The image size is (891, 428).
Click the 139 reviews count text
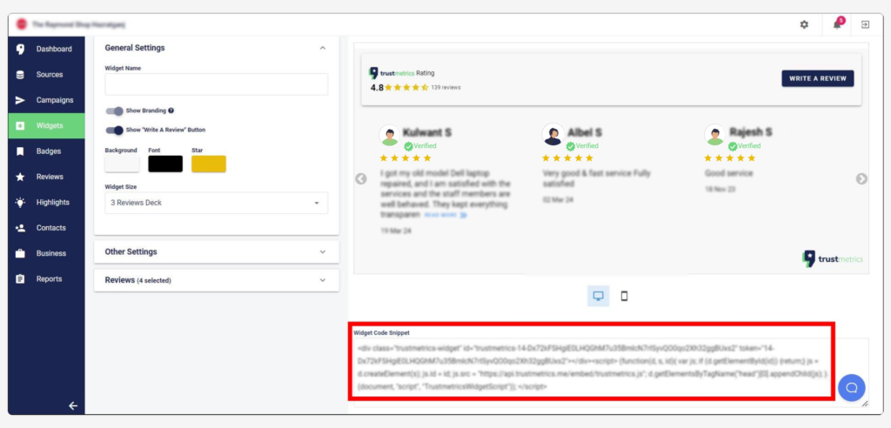pos(446,88)
